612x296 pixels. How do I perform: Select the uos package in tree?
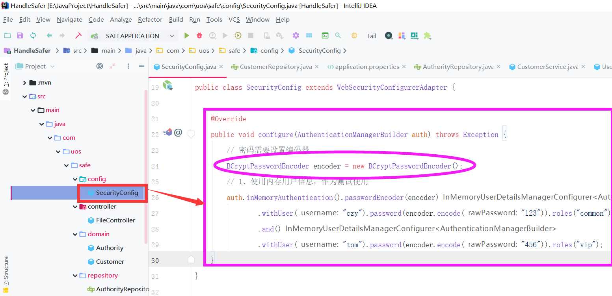(72, 152)
